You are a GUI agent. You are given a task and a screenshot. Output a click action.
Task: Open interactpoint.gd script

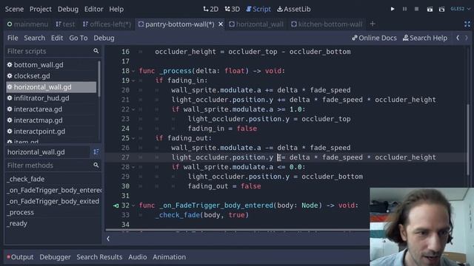(51, 132)
